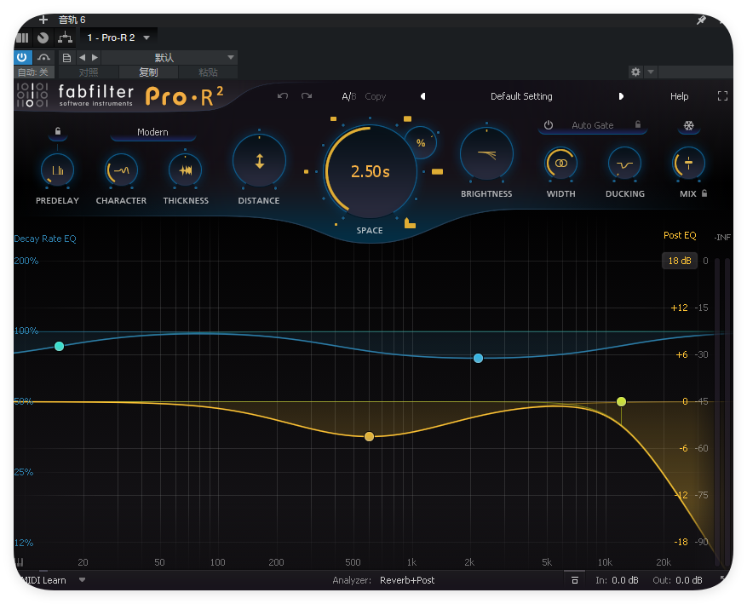Viewport: 747px width, 604px height.
Task: Click the SPACE decay time knob
Action: point(371,171)
